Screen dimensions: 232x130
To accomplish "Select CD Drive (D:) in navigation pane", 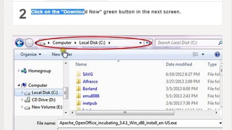I will [43, 100].
